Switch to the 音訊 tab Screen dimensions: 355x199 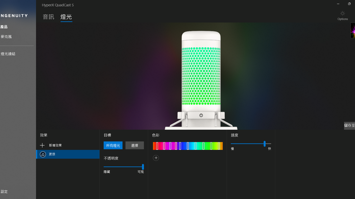pos(48,17)
